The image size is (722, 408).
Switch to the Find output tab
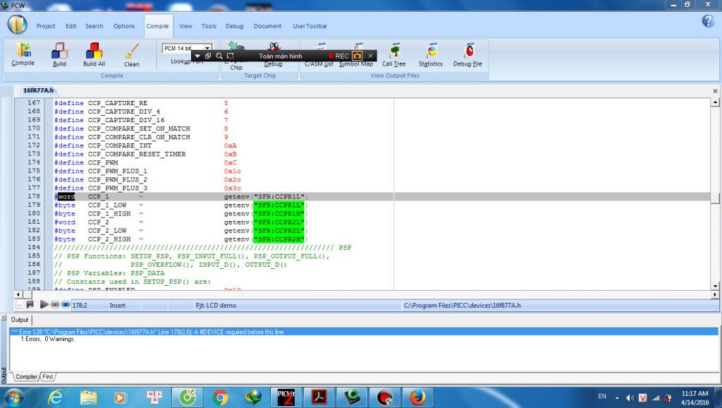(48, 377)
